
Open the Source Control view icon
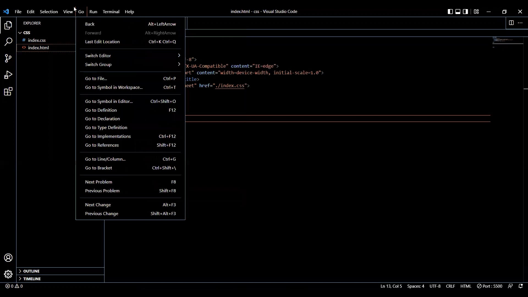point(8,58)
